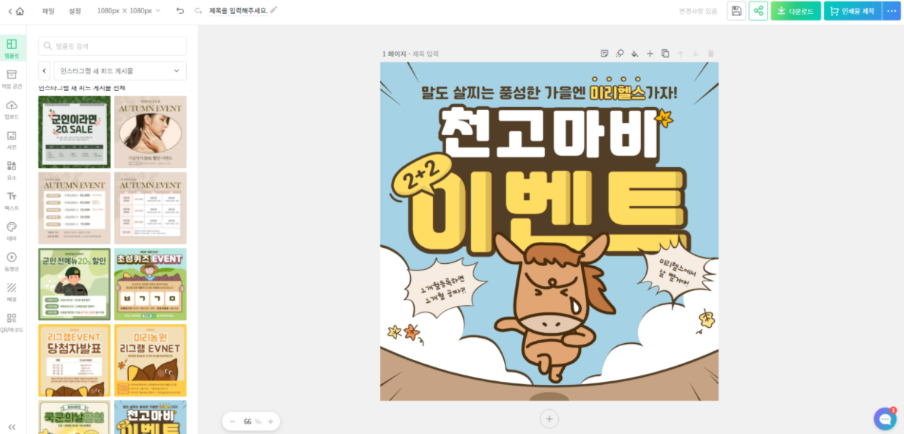
Task: Open the 테마 palette panel
Action: pos(12,232)
